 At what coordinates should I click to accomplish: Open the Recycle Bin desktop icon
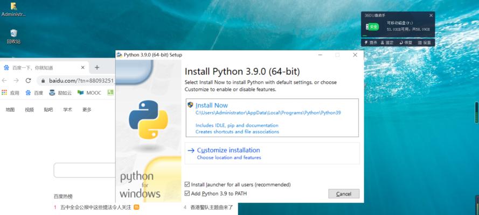point(13,34)
